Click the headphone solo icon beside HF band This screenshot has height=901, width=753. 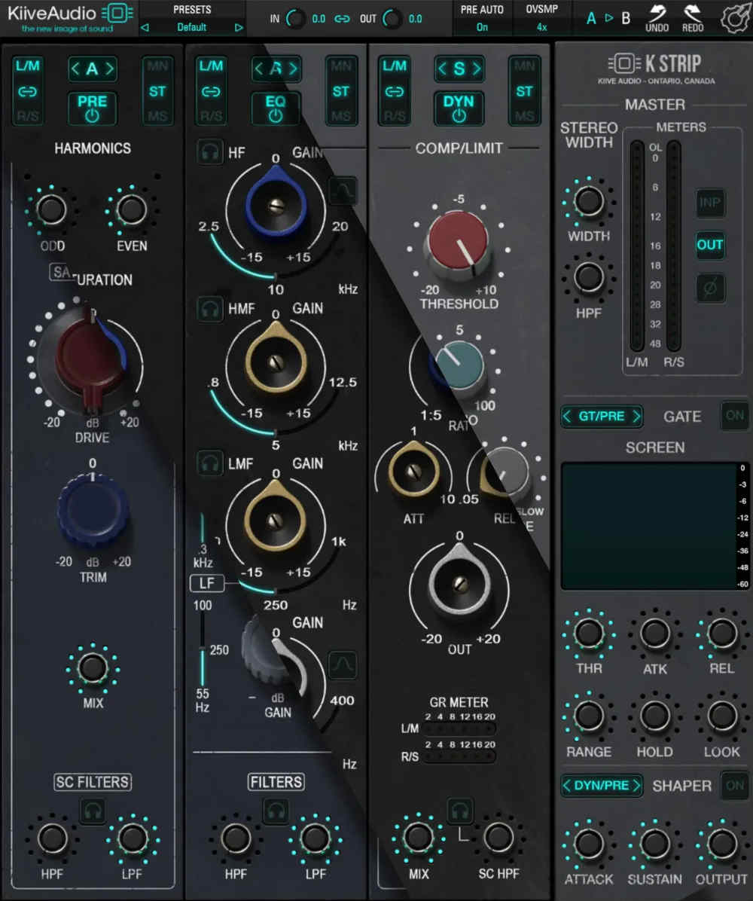click(x=210, y=150)
